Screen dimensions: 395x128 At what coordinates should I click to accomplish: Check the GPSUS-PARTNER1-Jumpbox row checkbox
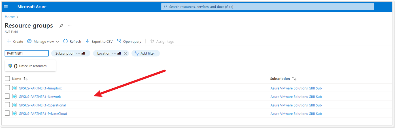pyautogui.click(x=7, y=88)
